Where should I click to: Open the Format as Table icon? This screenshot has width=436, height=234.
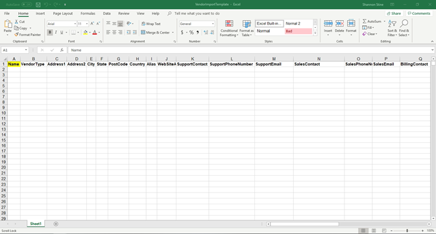click(x=247, y=23)
